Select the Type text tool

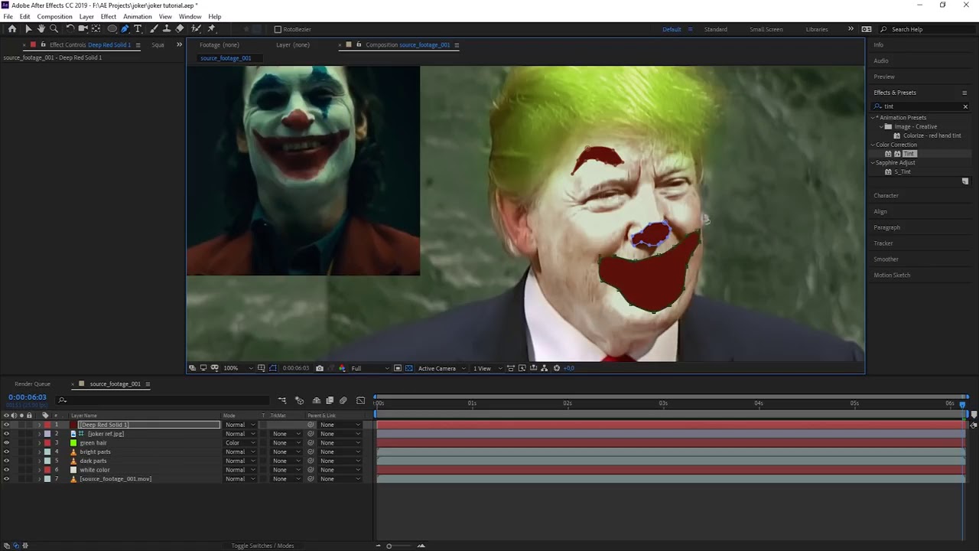138,29
